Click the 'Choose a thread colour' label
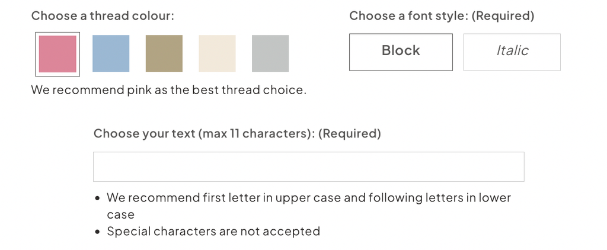The image size is (607, 250). [103, 16]
